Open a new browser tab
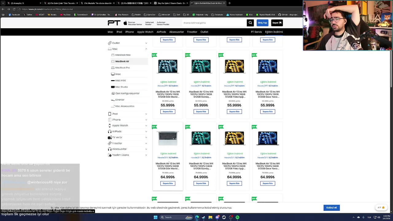This screenshot has height=221, width=393. [x=229, y=3]
